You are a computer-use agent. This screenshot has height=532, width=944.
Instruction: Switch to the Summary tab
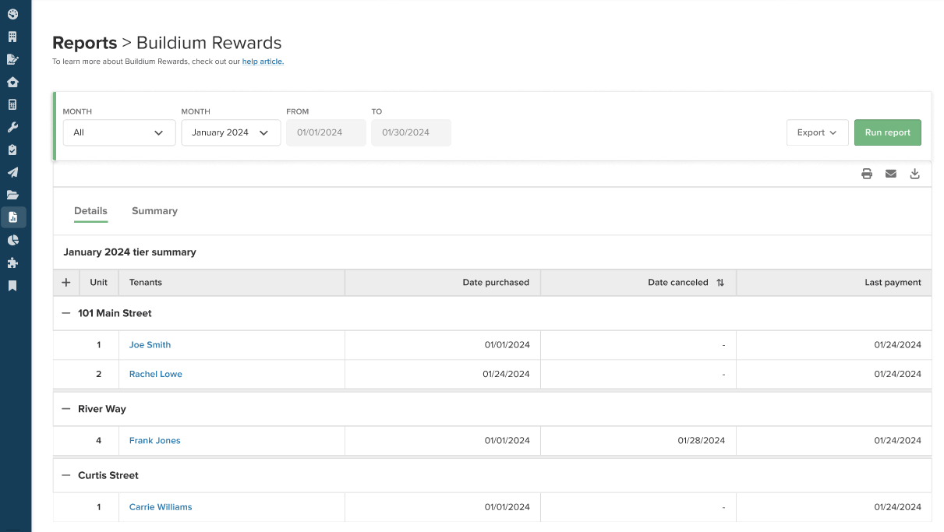[154, 211]
